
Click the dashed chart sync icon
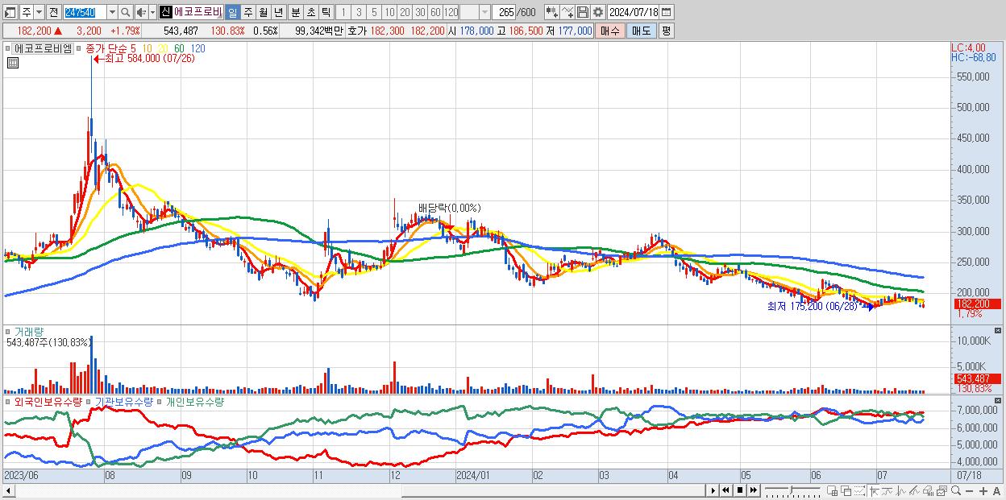859,490
